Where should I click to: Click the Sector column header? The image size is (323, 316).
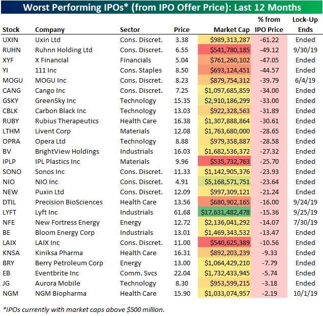pos(130,30)
